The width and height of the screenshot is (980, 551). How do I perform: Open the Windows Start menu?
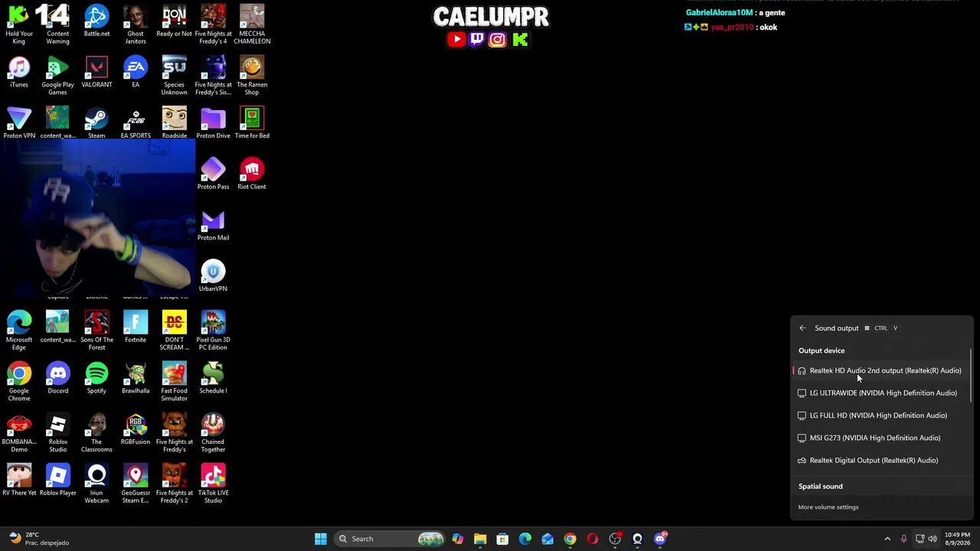pyautogui.click(x=321, y=539)
